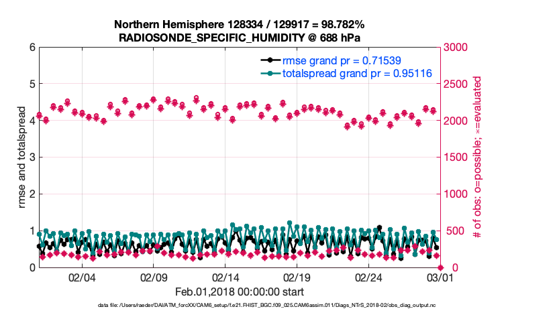The width and height of the screenshot is (557, 315).
Task: Click the 6 tick on the left axis
Action: 32,48
